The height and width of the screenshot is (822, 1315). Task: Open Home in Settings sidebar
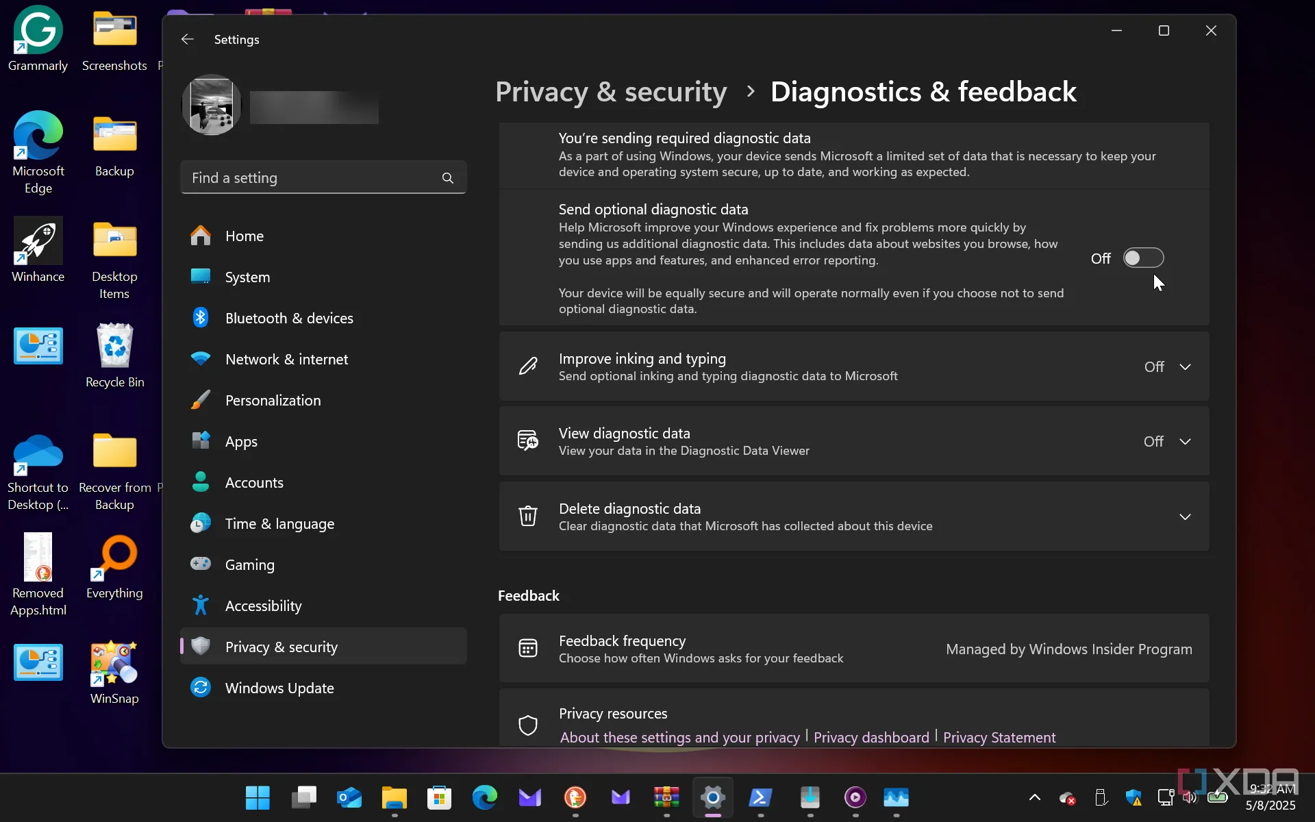(x=323, y=236)
